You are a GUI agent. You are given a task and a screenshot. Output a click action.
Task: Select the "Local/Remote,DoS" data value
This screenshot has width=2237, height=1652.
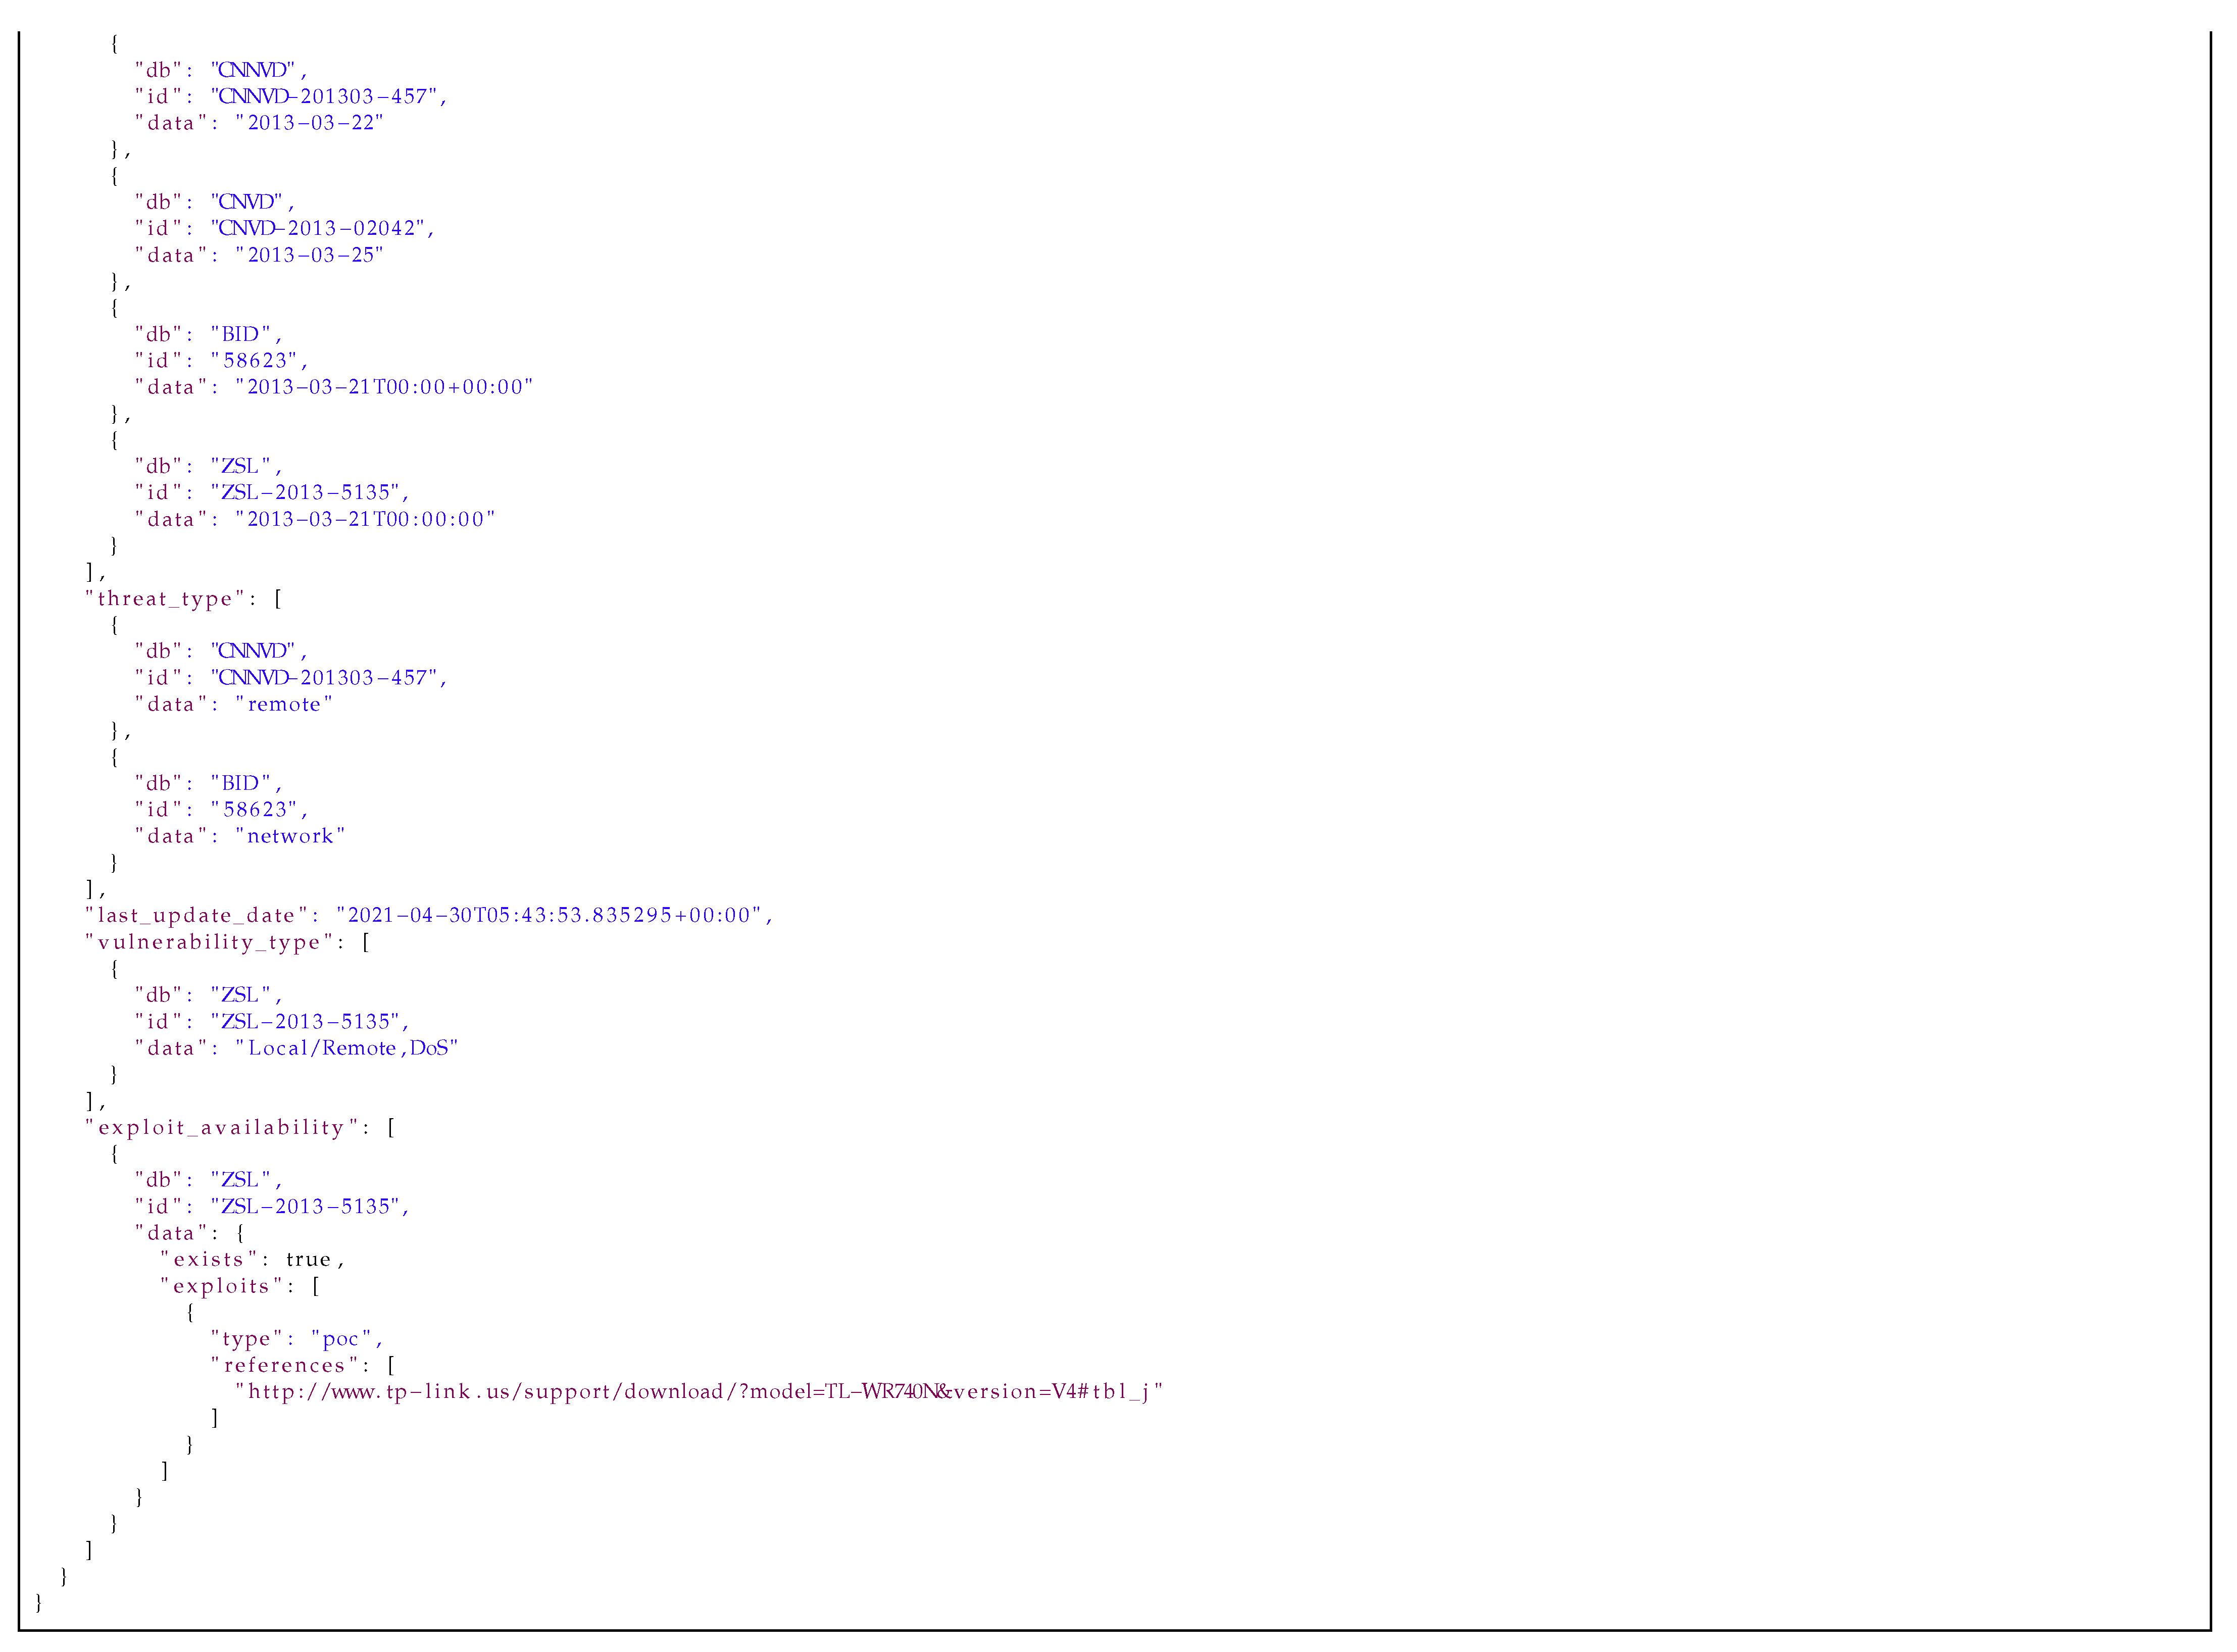point(346,1048)
